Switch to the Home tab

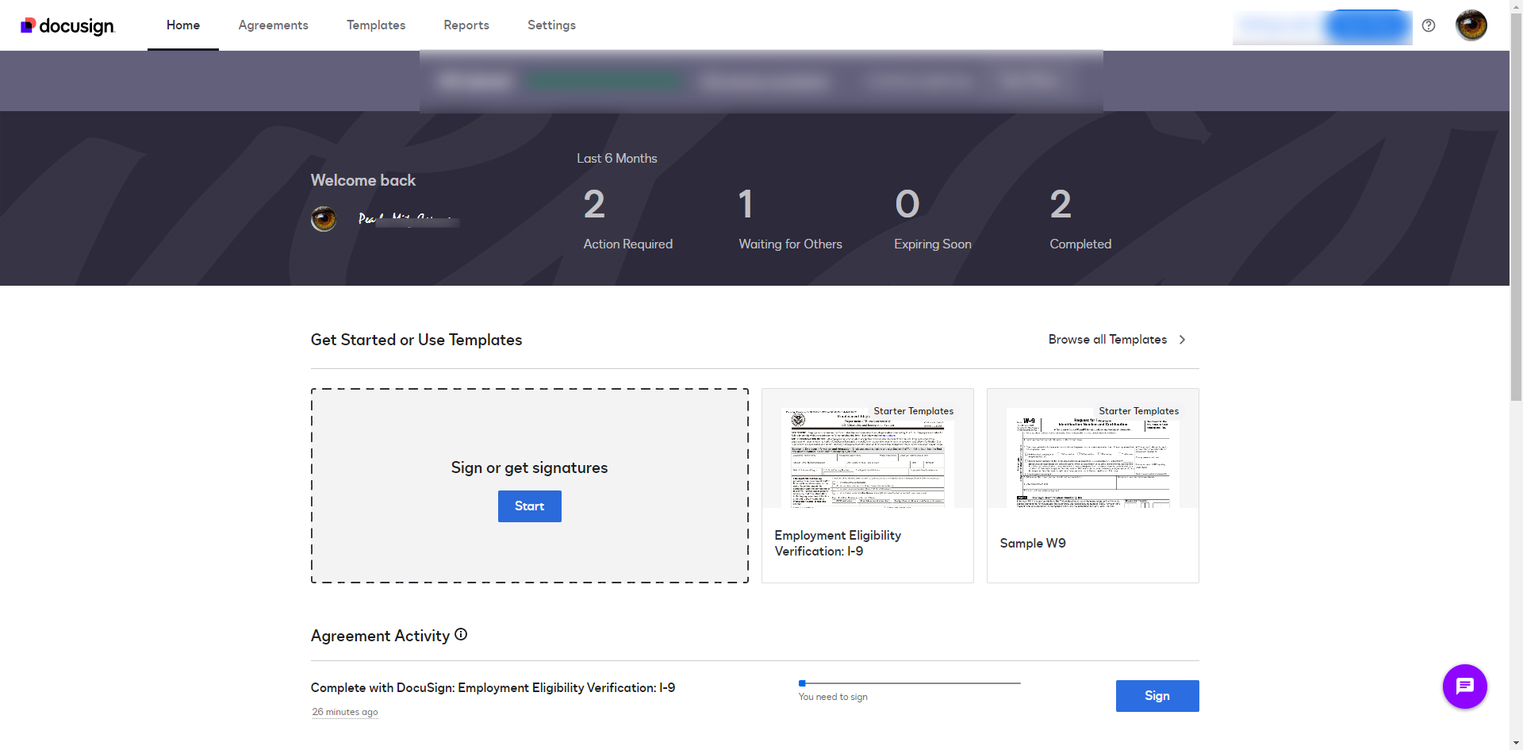(183, 25)
